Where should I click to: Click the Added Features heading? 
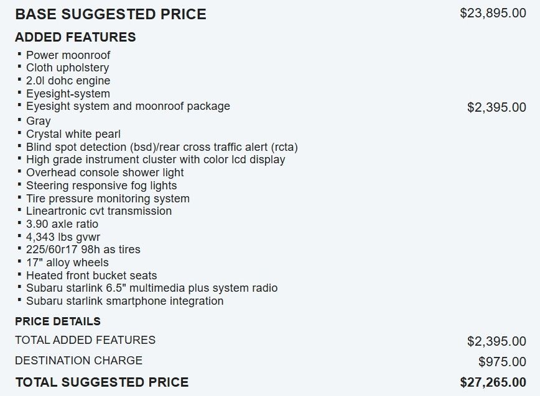click(x=75, y=37)
